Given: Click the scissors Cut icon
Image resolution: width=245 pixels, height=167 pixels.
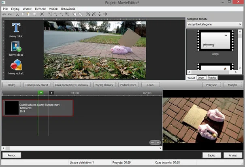Looking at the screenshot, I should (17, 14).
